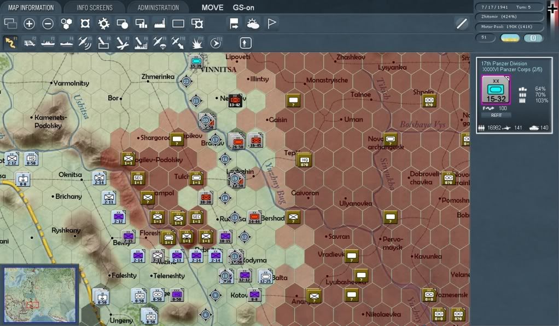
Task: Zoom in the map with plus icon
Action: coord(29,24)
